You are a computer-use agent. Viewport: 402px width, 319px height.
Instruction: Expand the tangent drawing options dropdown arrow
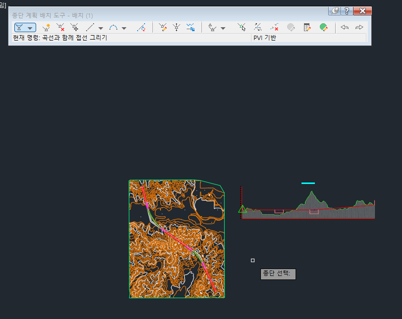pyautogui.click(x=30, y=28)
